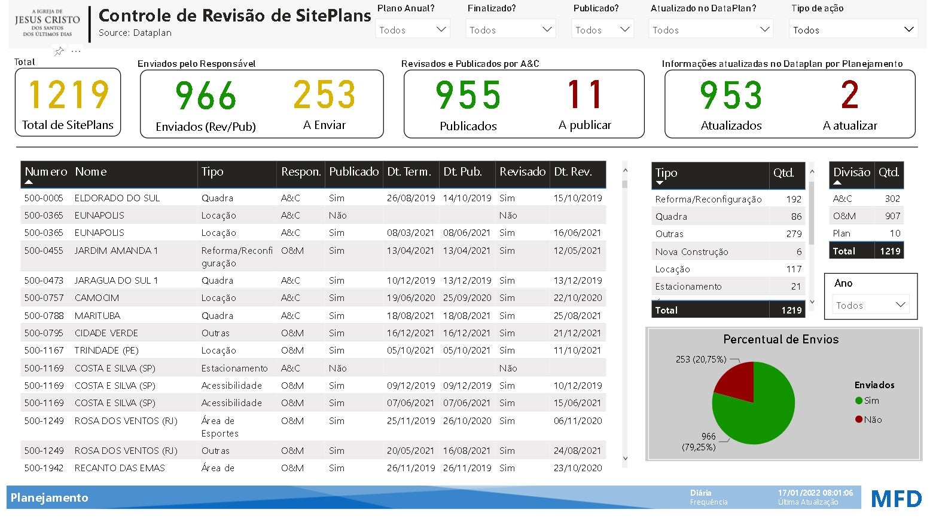Click the MFD logo

point(896,498)
